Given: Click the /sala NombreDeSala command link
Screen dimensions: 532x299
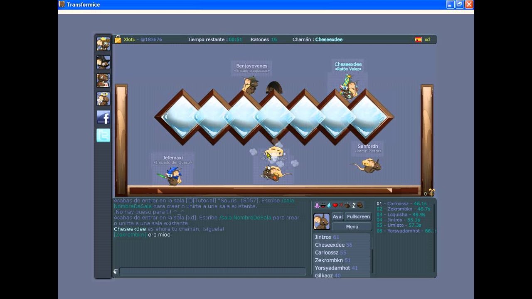Looking at the screenshot, I should (x=246, y=218).
